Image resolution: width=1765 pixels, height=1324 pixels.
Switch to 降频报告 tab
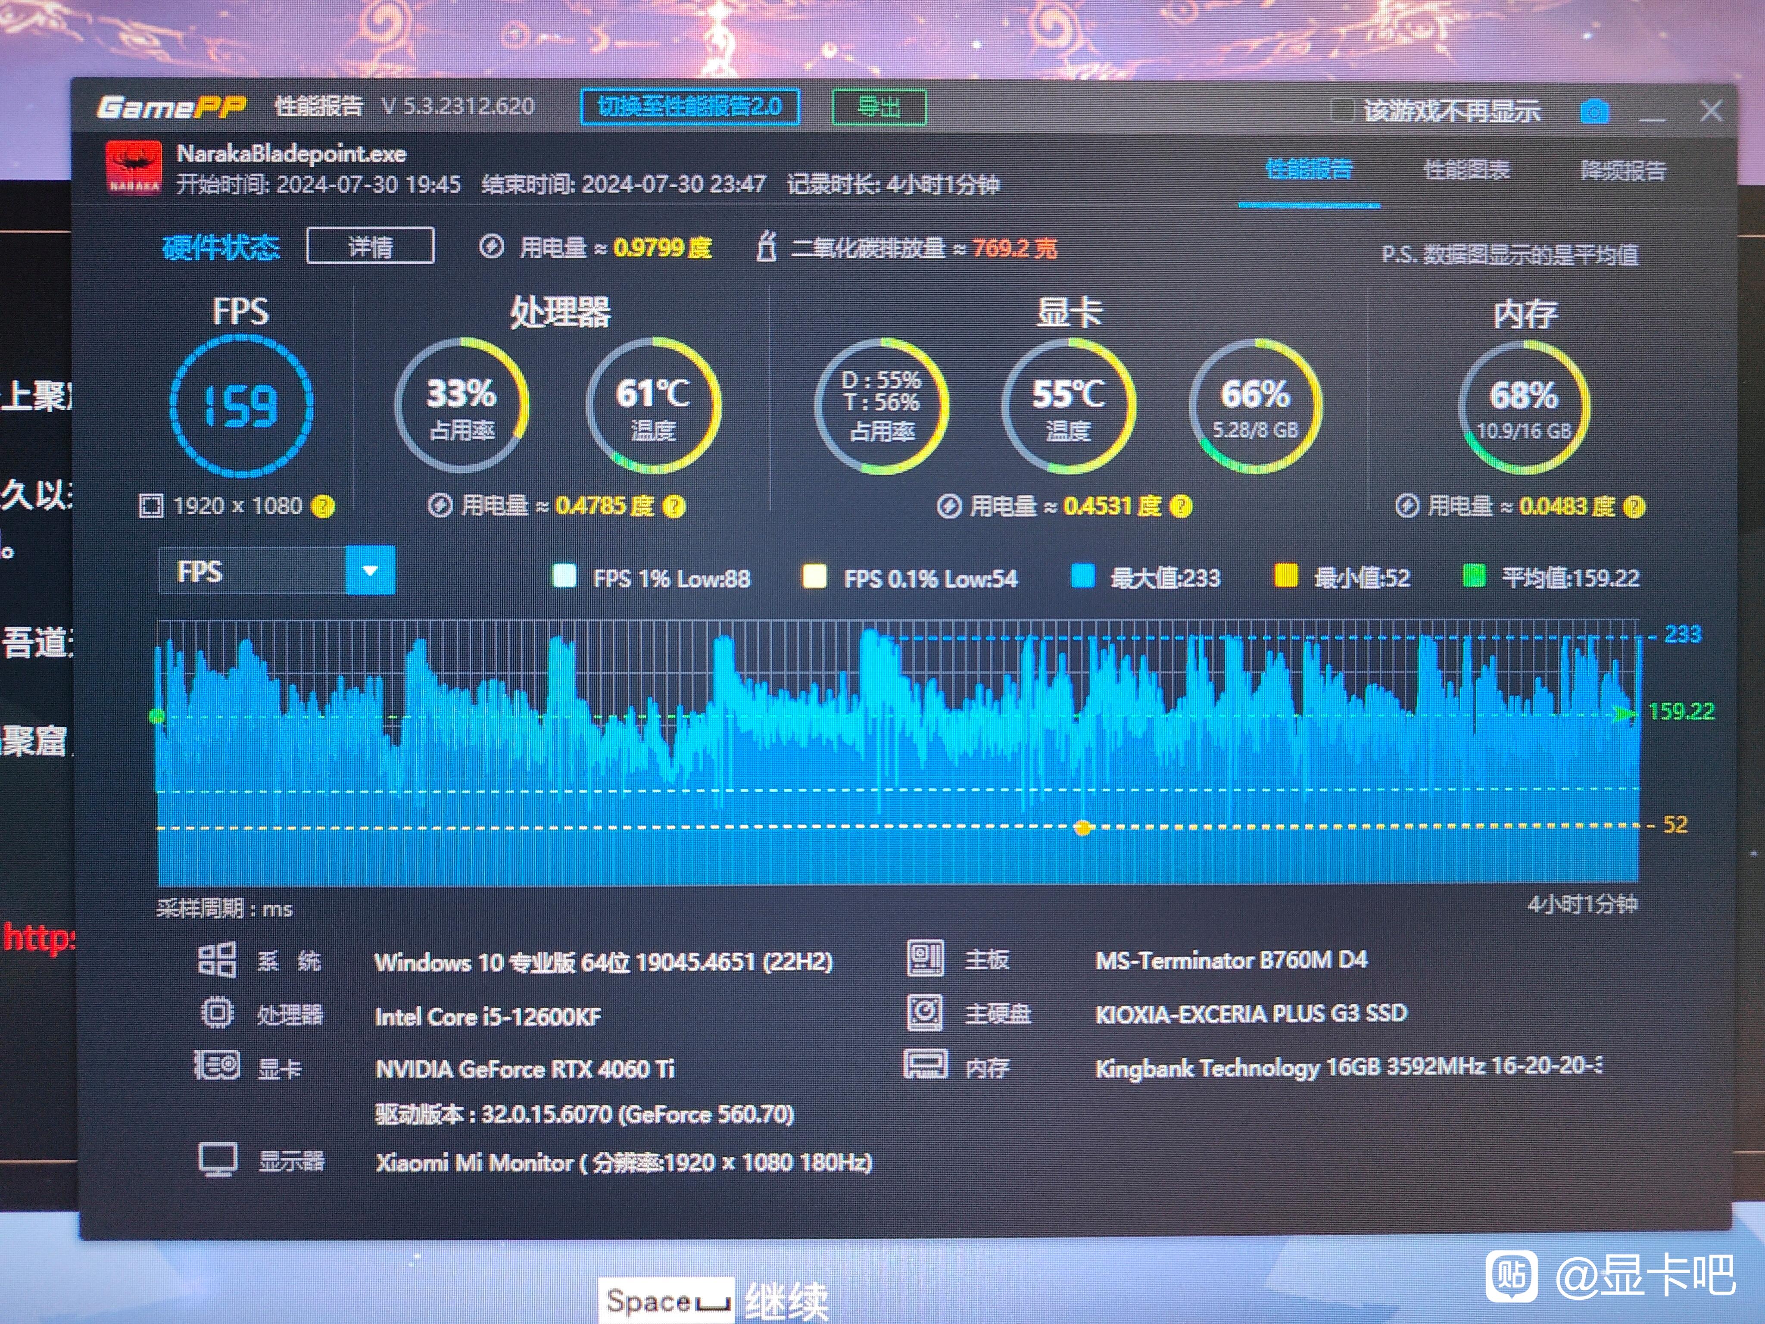point(1624,171)
